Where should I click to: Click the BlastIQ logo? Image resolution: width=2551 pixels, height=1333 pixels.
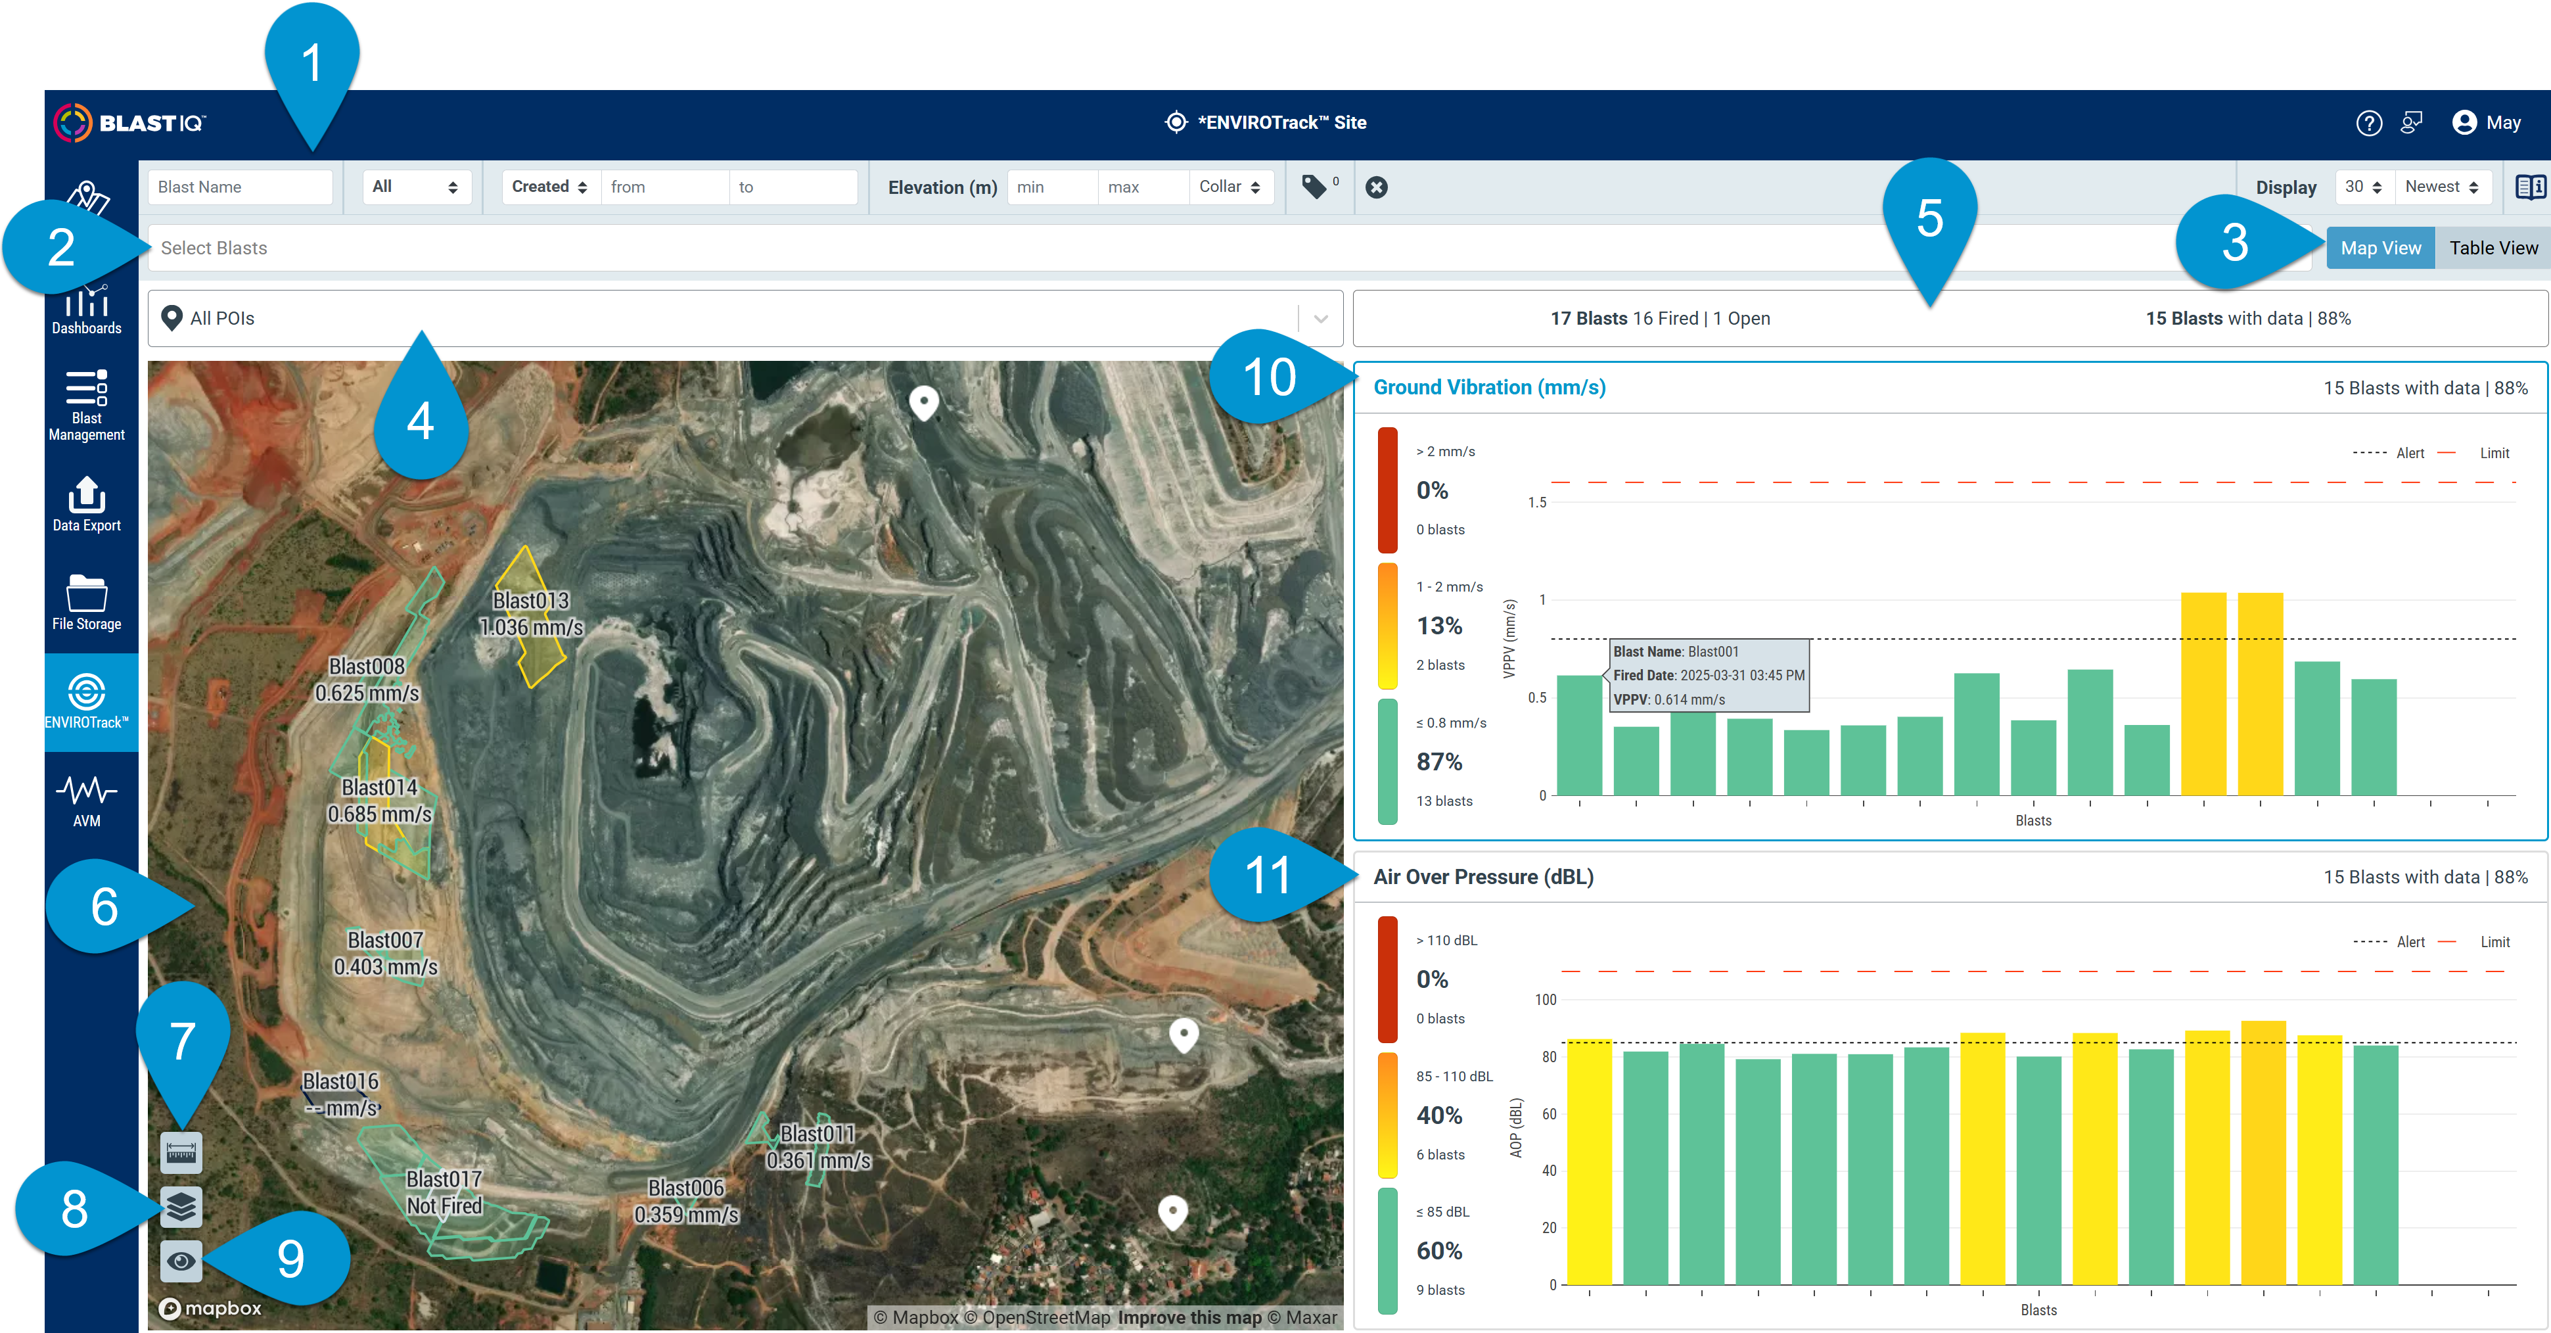129,123
